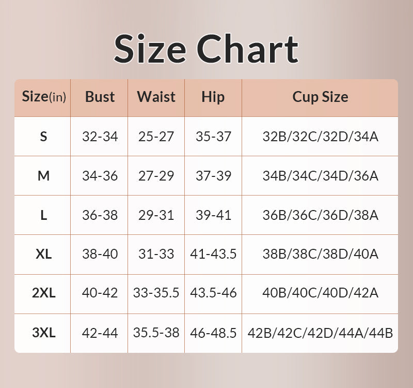Click bust value 40-42
Viewport: 413px width, 388px height.
click(x=100, y=293)
